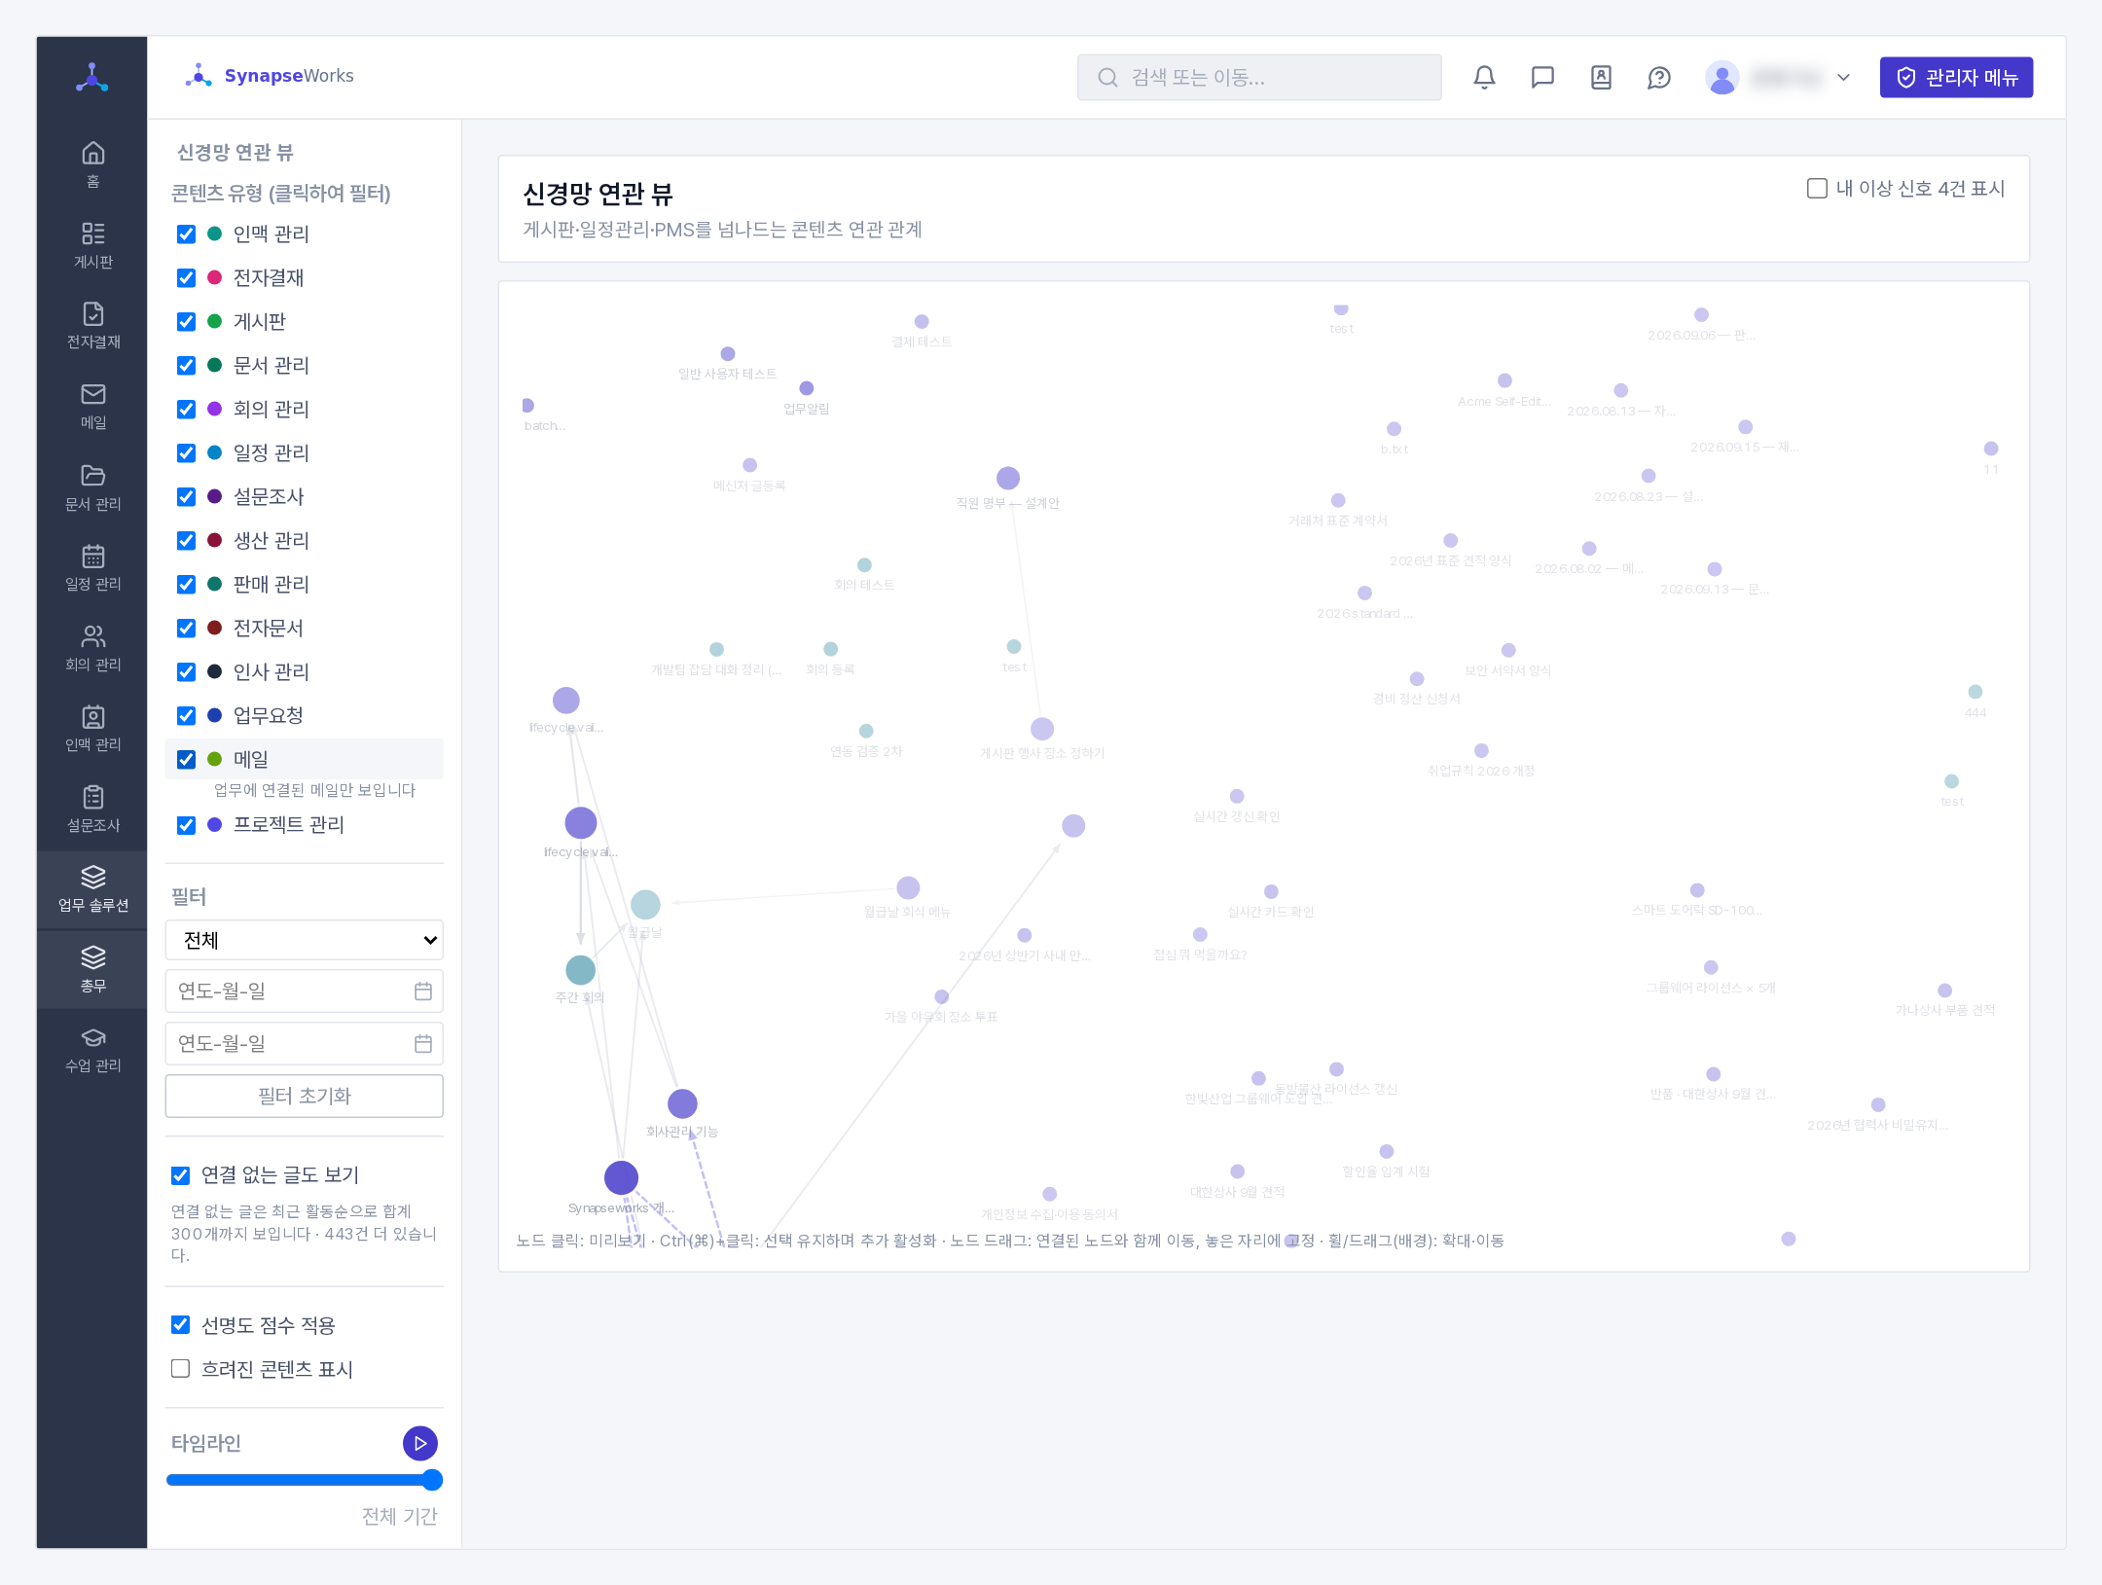Toggle 회의 관리 filter checkbox
Screen dimensions: 2102x1585
tap(187, 410)
